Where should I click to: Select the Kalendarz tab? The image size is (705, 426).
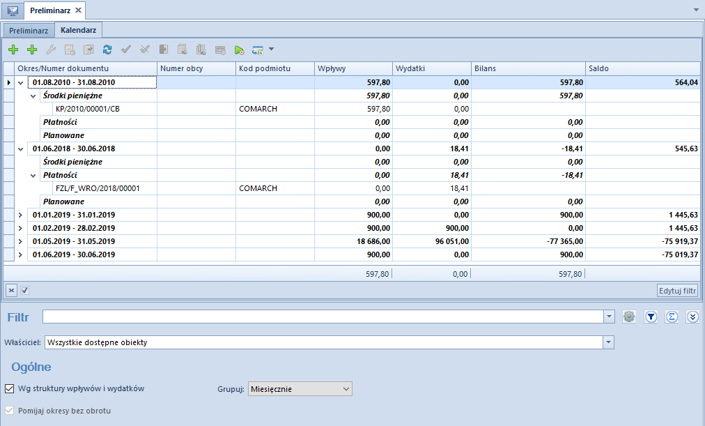pos(78,30)
